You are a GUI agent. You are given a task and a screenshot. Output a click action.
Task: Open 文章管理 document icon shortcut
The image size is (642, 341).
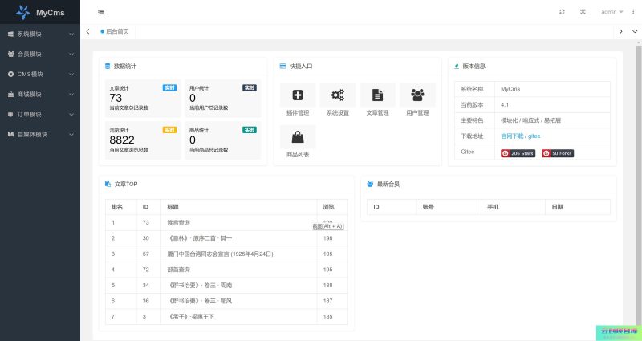coord(377,95)
